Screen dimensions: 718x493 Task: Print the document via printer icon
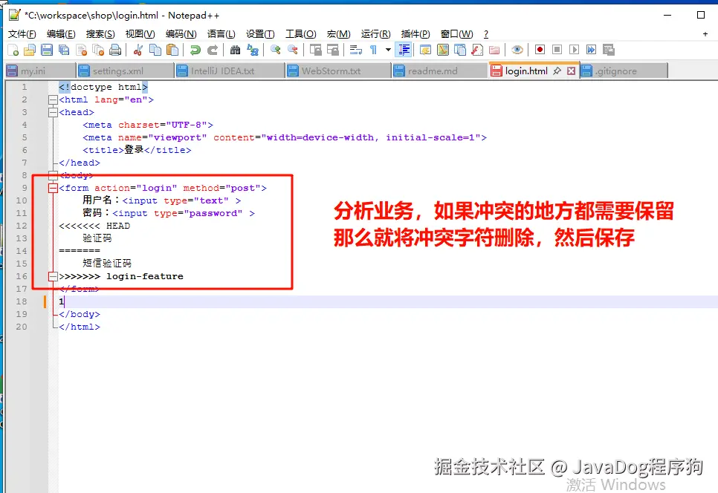115,50
